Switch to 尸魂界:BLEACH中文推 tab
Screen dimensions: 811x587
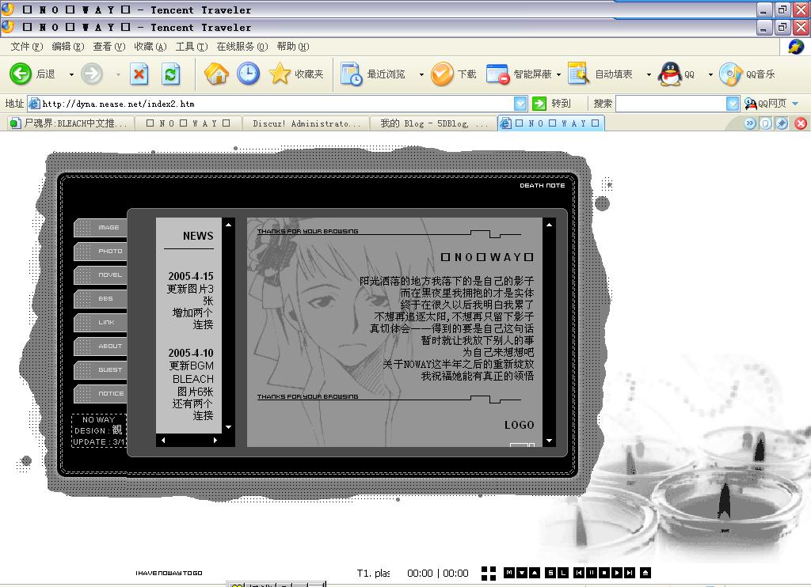tap(70, 123)
